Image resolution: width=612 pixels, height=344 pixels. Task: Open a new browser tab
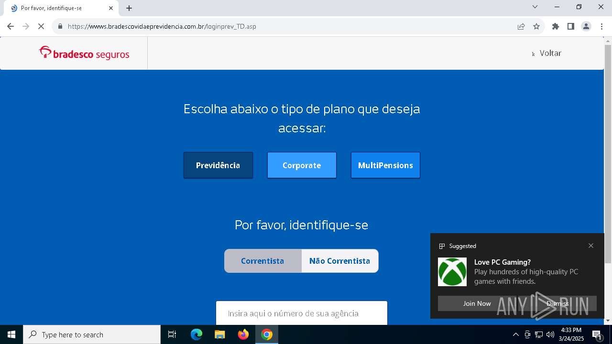pyautogui.click(x=129, y=8)
